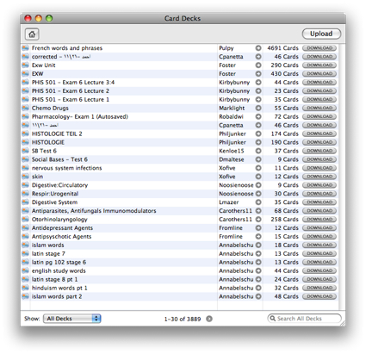Click the 1-30 of 3889 page indicator
Image resolution: width=366 pixels, height=354 pixels.
pos(183,319)
